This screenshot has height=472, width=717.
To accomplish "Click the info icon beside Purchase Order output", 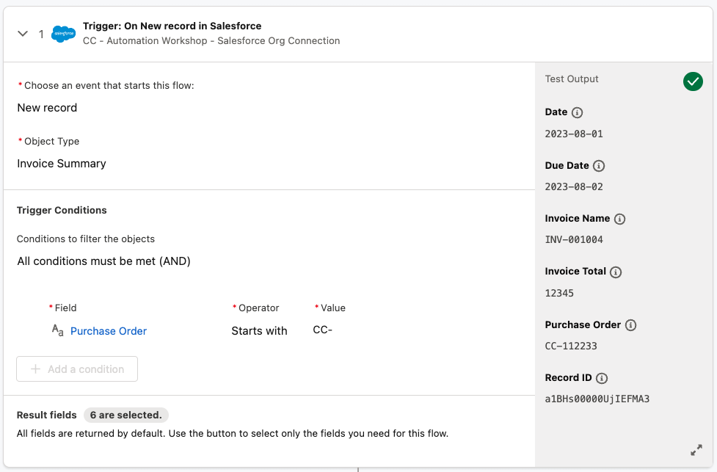I will pyautogui.click(x=630, y=325).
